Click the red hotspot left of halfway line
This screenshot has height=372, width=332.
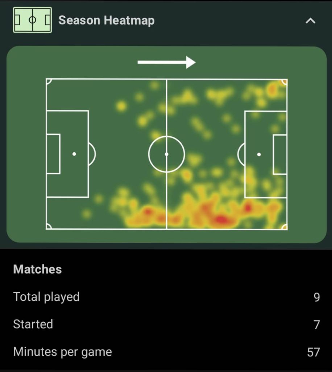pyautogui.click(x=148, y=211)
